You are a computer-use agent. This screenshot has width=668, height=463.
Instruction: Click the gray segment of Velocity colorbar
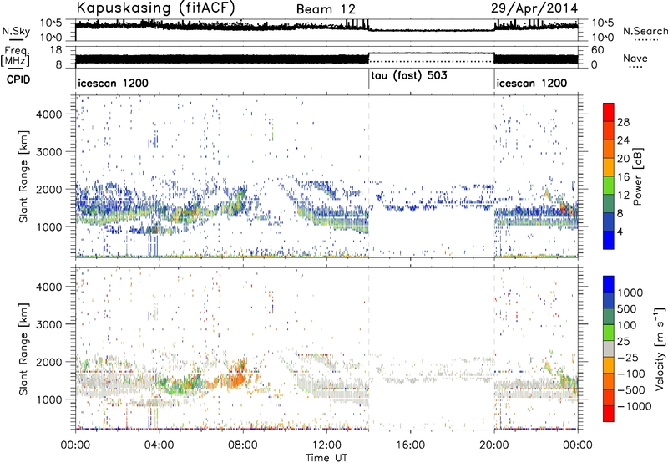pos(609,349)
